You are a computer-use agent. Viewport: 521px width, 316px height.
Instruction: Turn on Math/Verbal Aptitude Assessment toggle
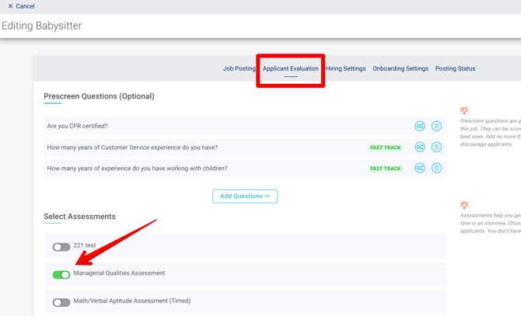pyautogui.click(x=61, y=302)
